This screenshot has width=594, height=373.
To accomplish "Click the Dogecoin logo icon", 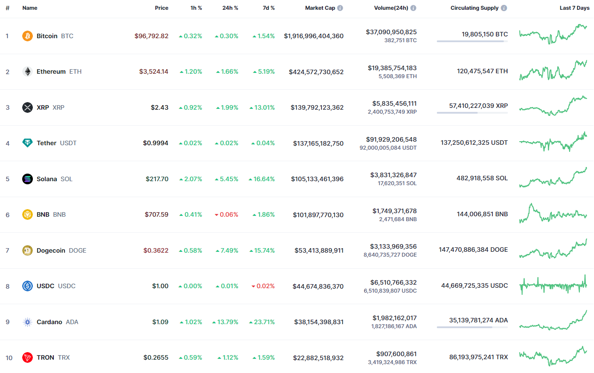I will (28, 250).
